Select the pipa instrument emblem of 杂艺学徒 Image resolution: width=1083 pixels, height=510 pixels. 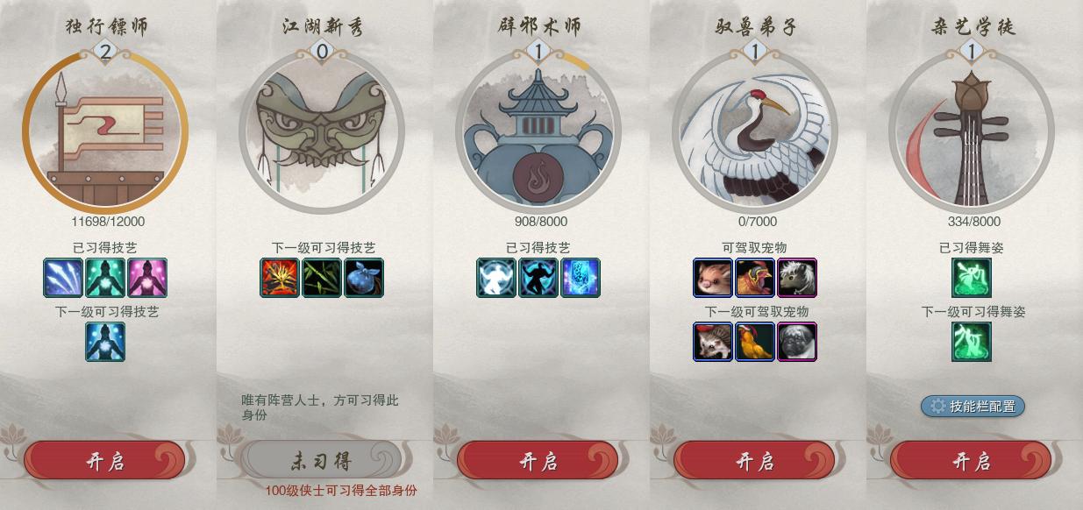[x=972, y=131]
